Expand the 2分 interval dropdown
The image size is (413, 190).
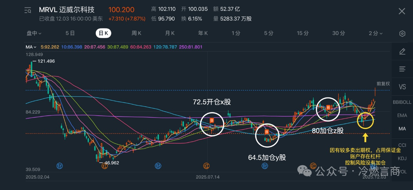(x=376, y=33)
